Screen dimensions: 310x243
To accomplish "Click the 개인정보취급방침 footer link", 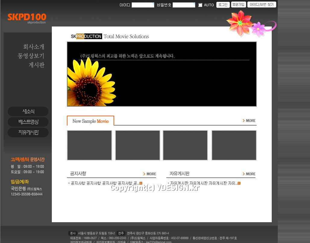I will (x=81, y=242).
